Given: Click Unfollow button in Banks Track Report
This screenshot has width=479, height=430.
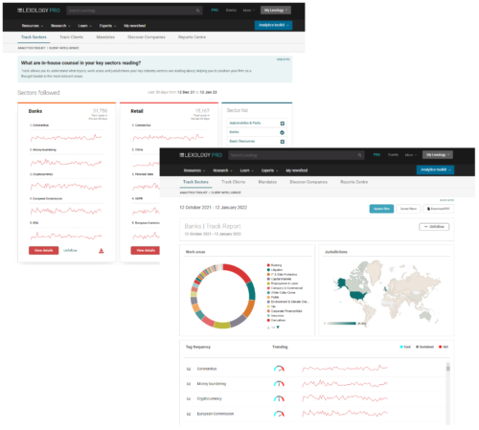Looking at the screenshot, I should coord(434,227).
